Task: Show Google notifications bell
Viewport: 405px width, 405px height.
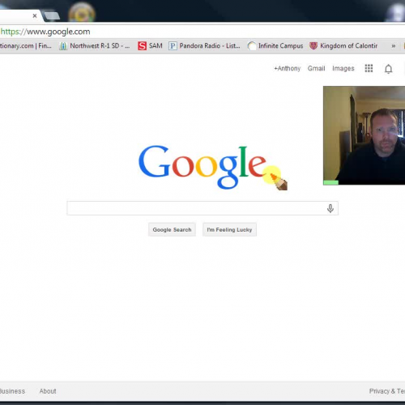Action: click(x=388, y=69)
